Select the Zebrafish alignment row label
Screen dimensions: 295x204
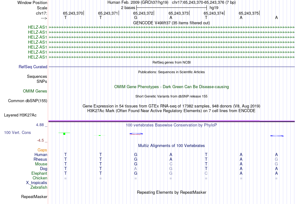coord(39,187)
